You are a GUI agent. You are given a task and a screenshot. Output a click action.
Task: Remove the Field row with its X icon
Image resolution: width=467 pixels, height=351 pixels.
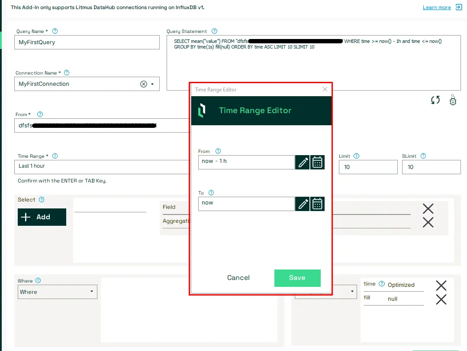pos(428,208)
